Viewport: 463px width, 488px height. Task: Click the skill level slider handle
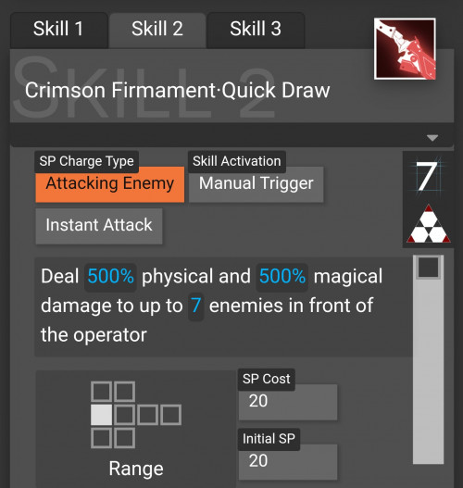pos(429,267)
